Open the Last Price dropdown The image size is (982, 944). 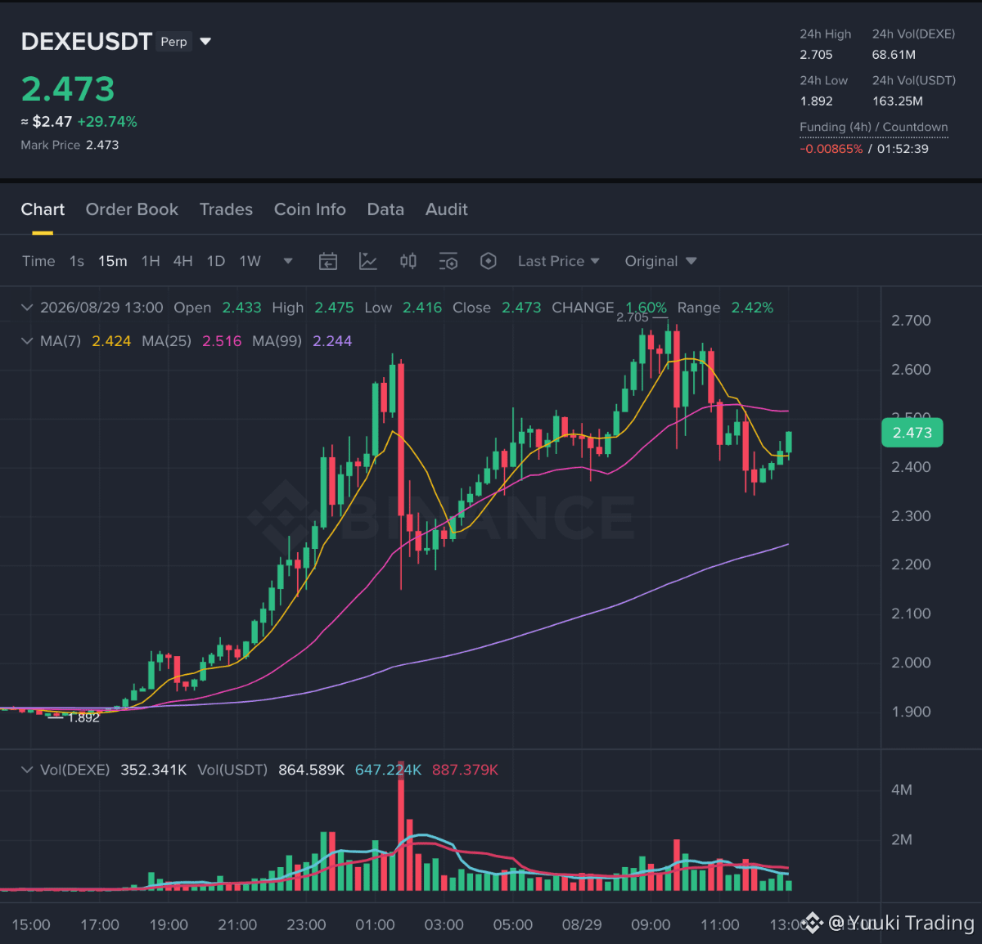pos(559,261)
